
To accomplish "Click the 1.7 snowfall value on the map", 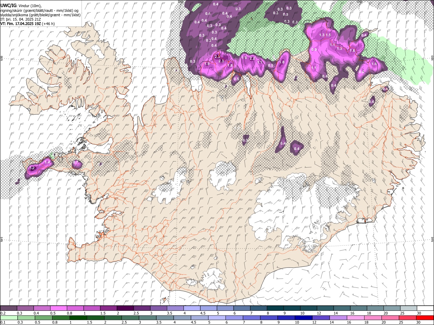I will click(x=260, y=62).
